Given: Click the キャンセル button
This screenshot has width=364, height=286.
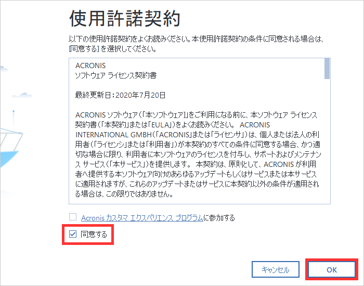Looking at the screenshot, I should pos(276,269).
